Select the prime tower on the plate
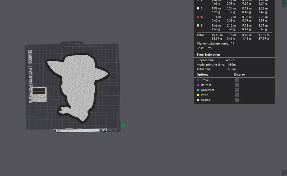287x176 pixels. (39, 94)
